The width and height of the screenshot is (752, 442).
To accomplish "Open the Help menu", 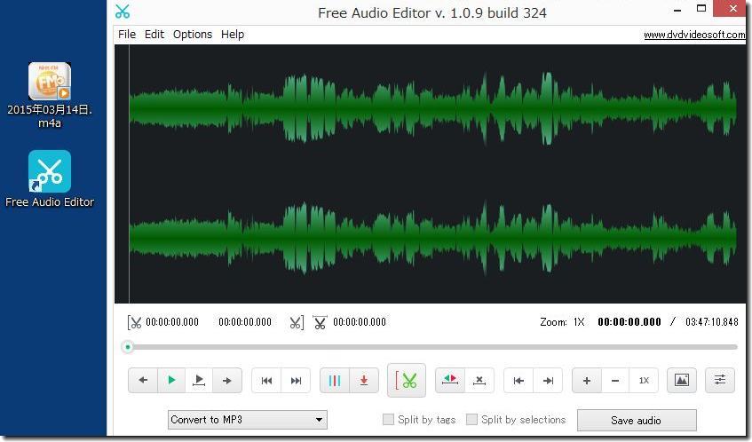I will [233, 35].
